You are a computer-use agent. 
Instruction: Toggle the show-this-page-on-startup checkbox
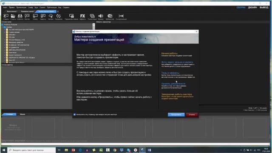click(x=75, y=114)
